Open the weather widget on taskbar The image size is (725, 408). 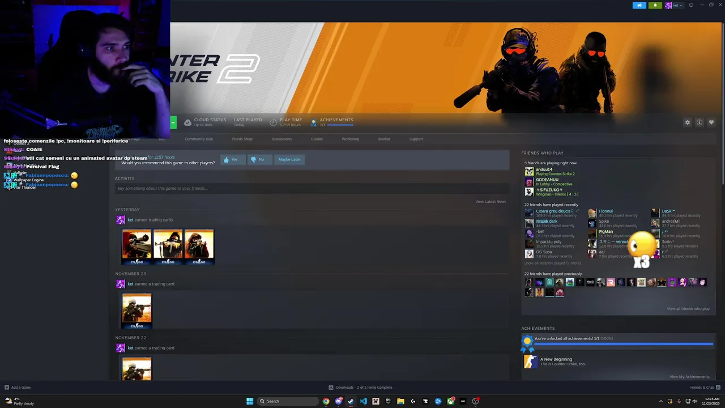(x=19, y=401)
